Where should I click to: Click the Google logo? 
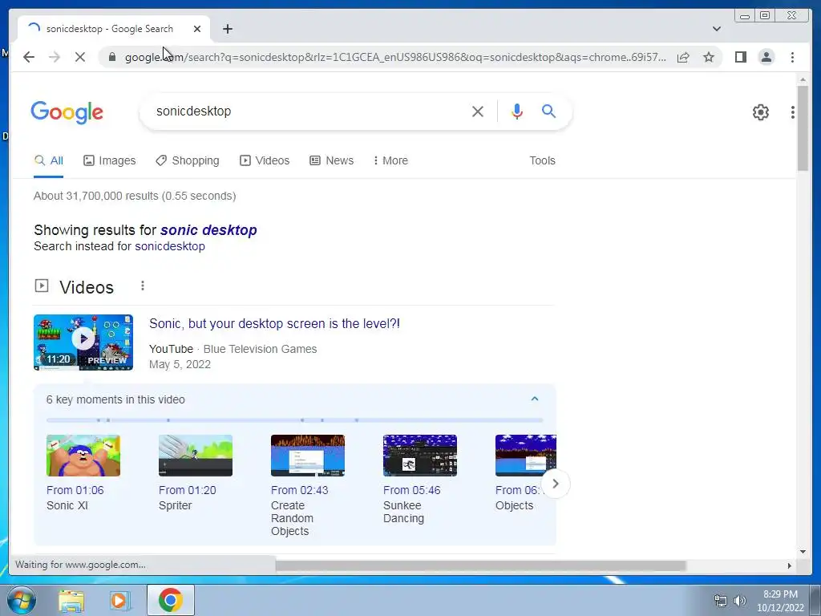[67, 112]
